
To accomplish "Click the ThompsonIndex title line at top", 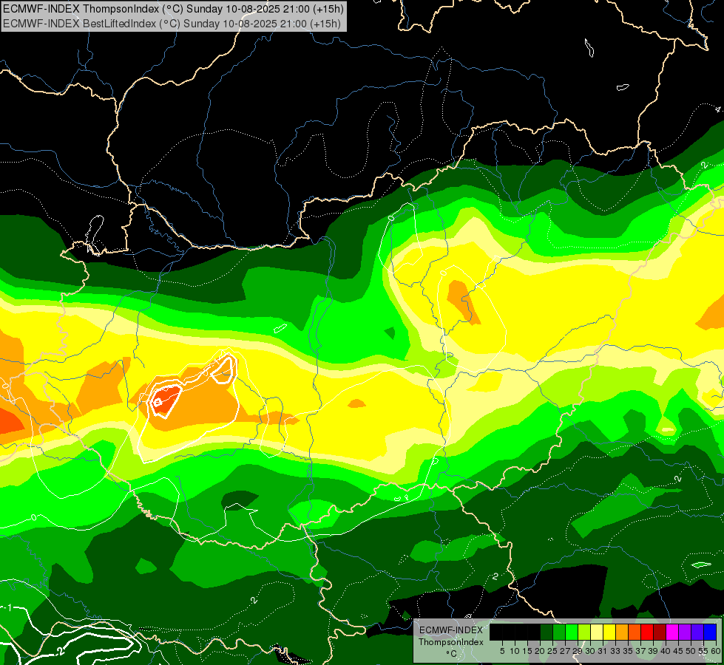I will [172, 9].
